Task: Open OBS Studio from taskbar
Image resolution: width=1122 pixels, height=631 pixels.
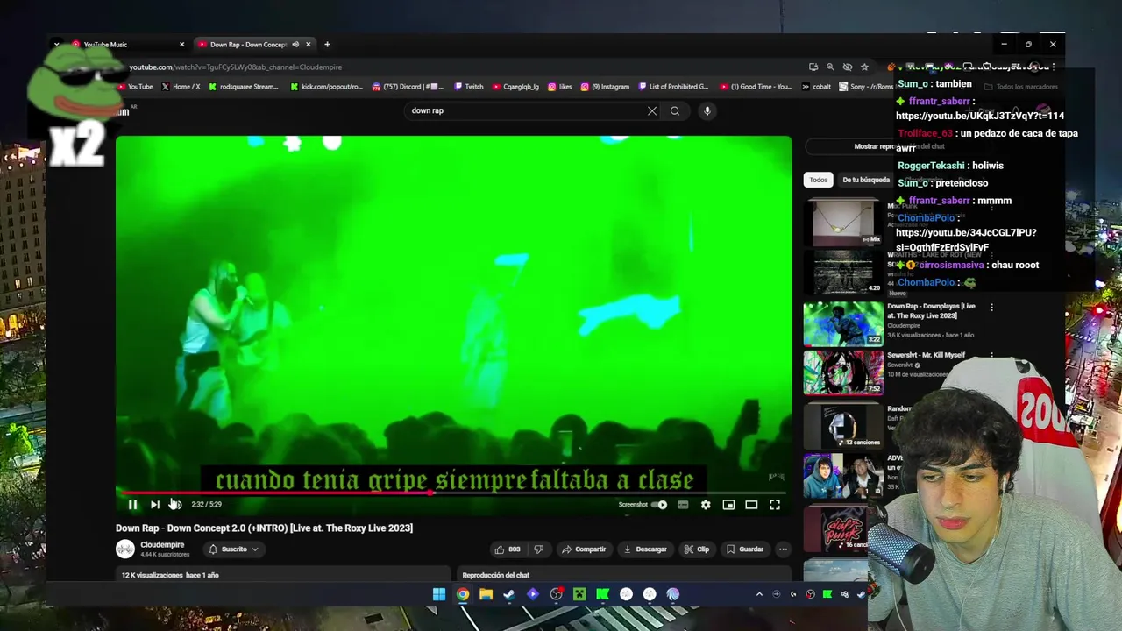Action: coord(556,594)
